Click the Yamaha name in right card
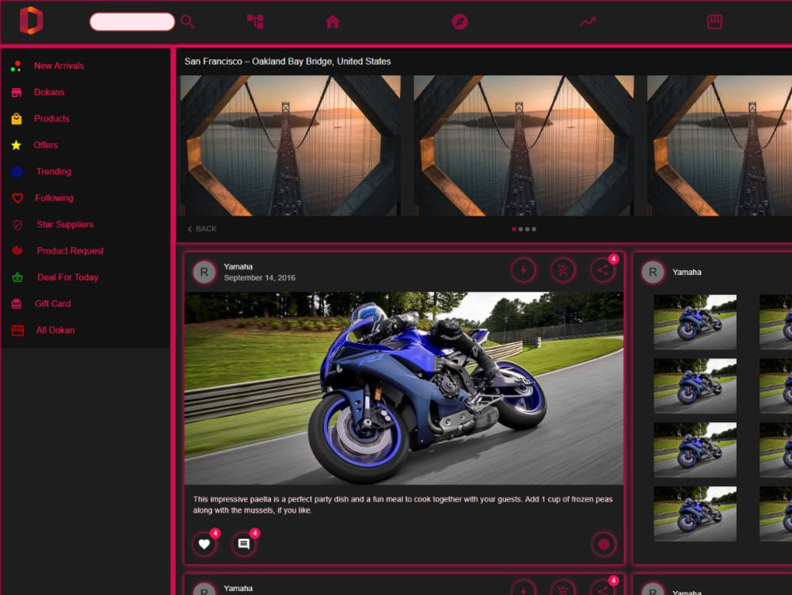792x595 pixels. pyautogui.click(x=687, y=273)
